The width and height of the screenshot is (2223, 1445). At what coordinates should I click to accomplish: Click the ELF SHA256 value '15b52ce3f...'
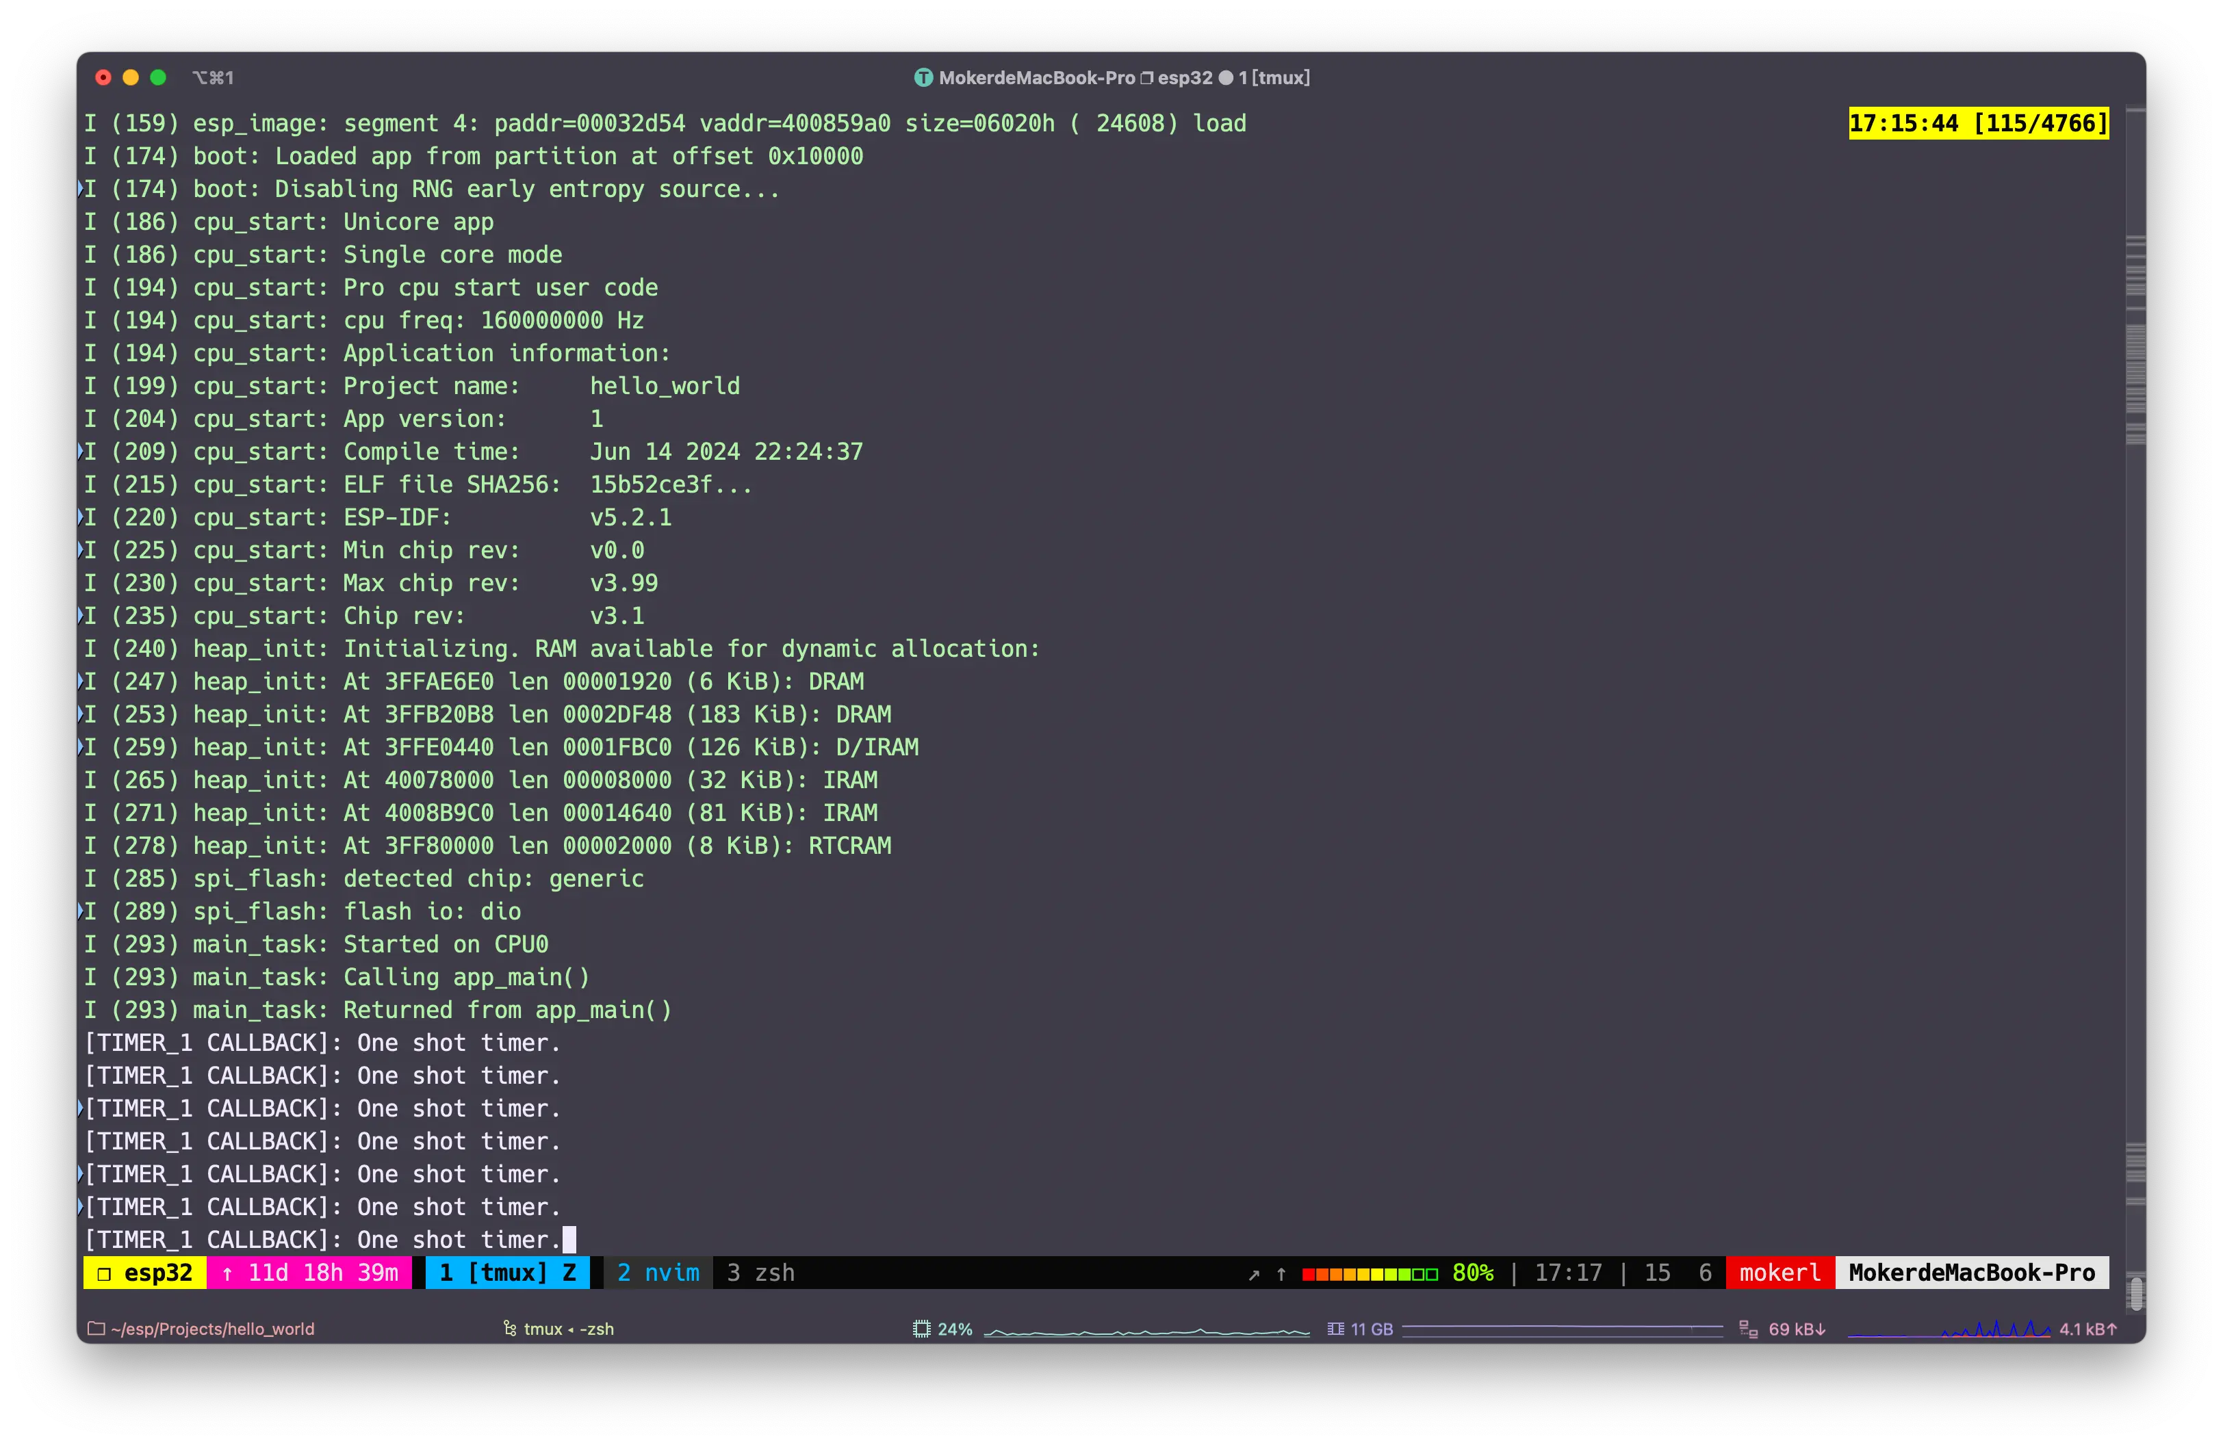[671, 484]
